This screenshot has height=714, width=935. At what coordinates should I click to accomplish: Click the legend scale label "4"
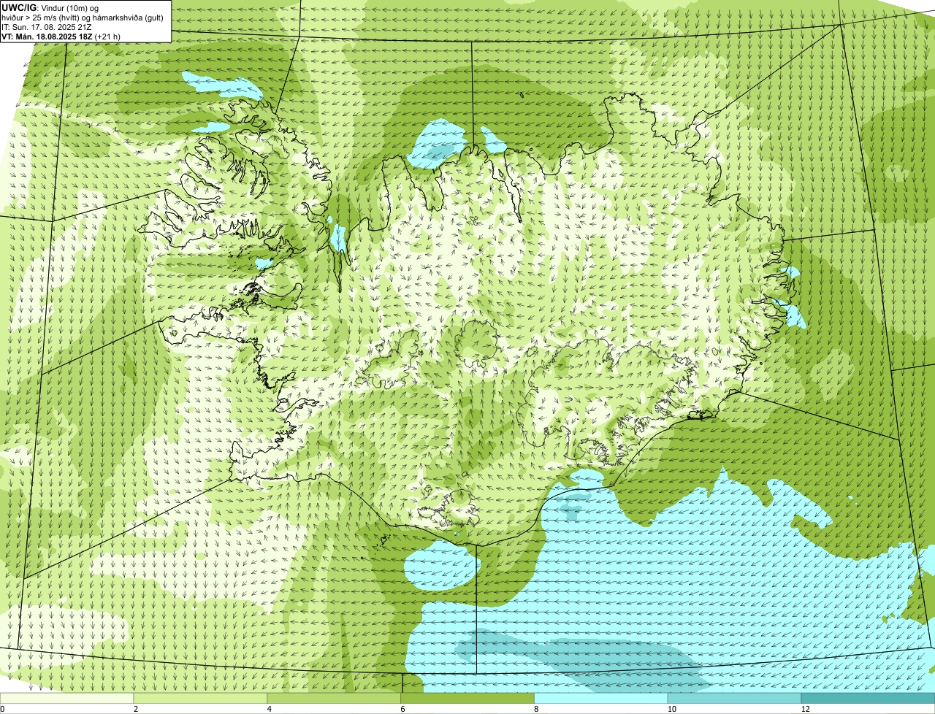(x=270, y=709)
